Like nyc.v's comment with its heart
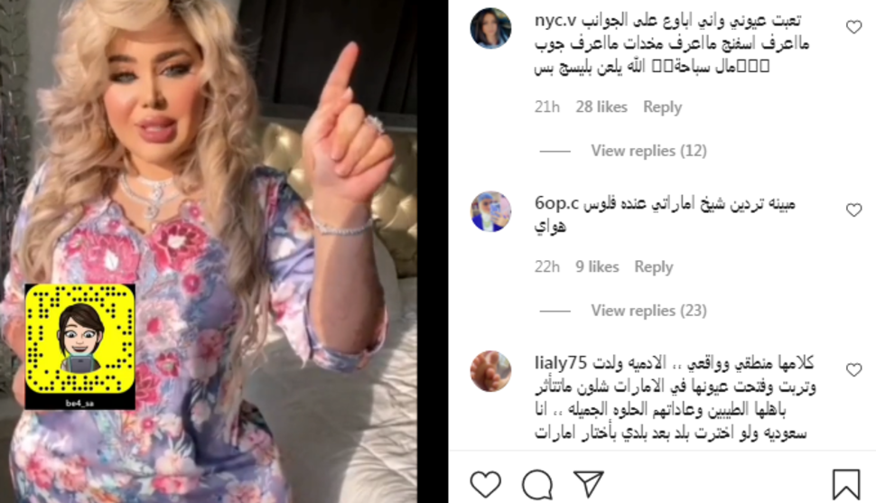The width and height of the screenshot is (876, 503). (853, 27)
